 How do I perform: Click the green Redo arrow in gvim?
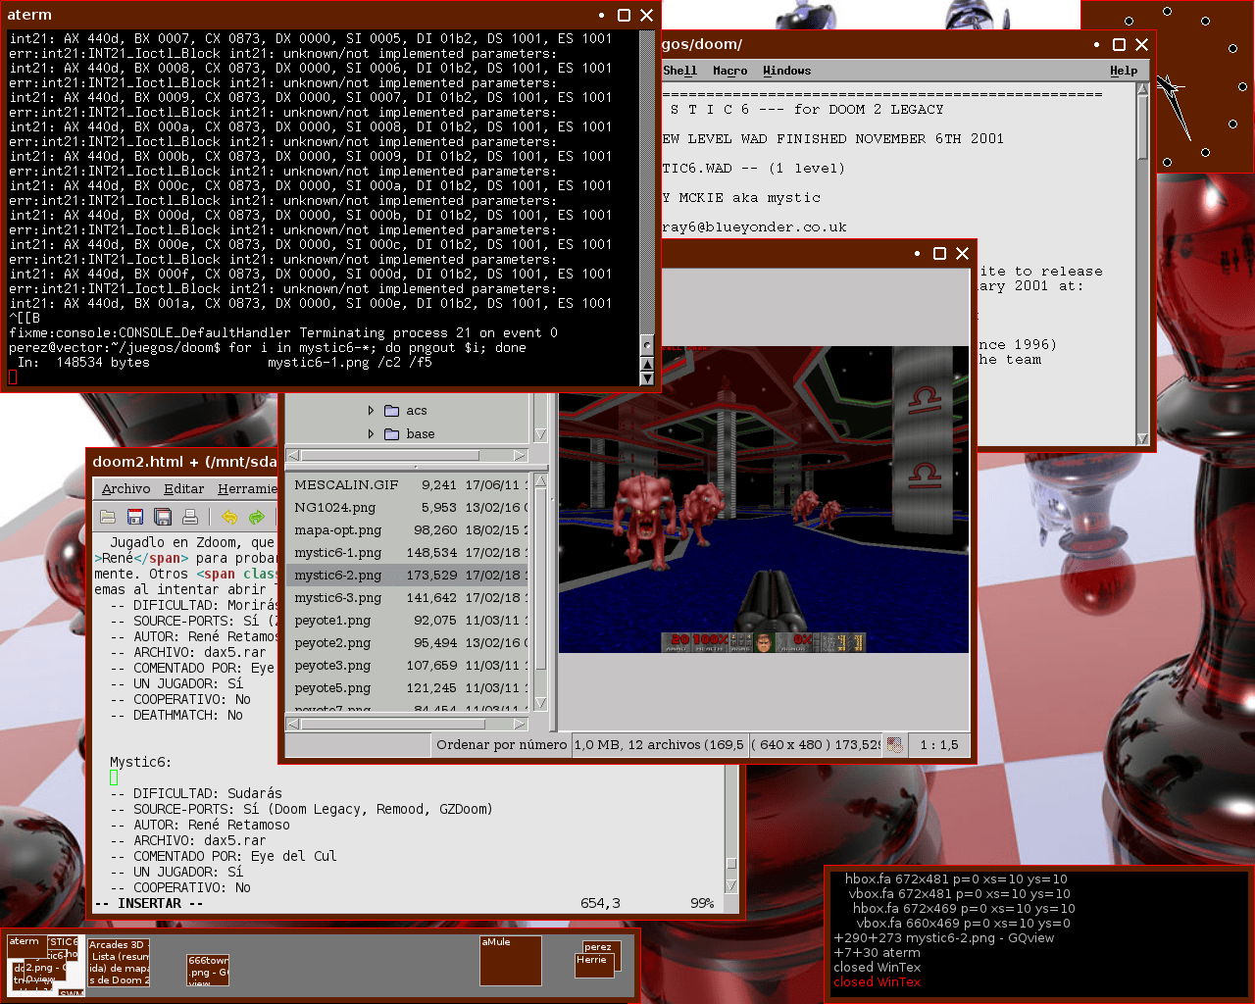(x=257, y=517)
